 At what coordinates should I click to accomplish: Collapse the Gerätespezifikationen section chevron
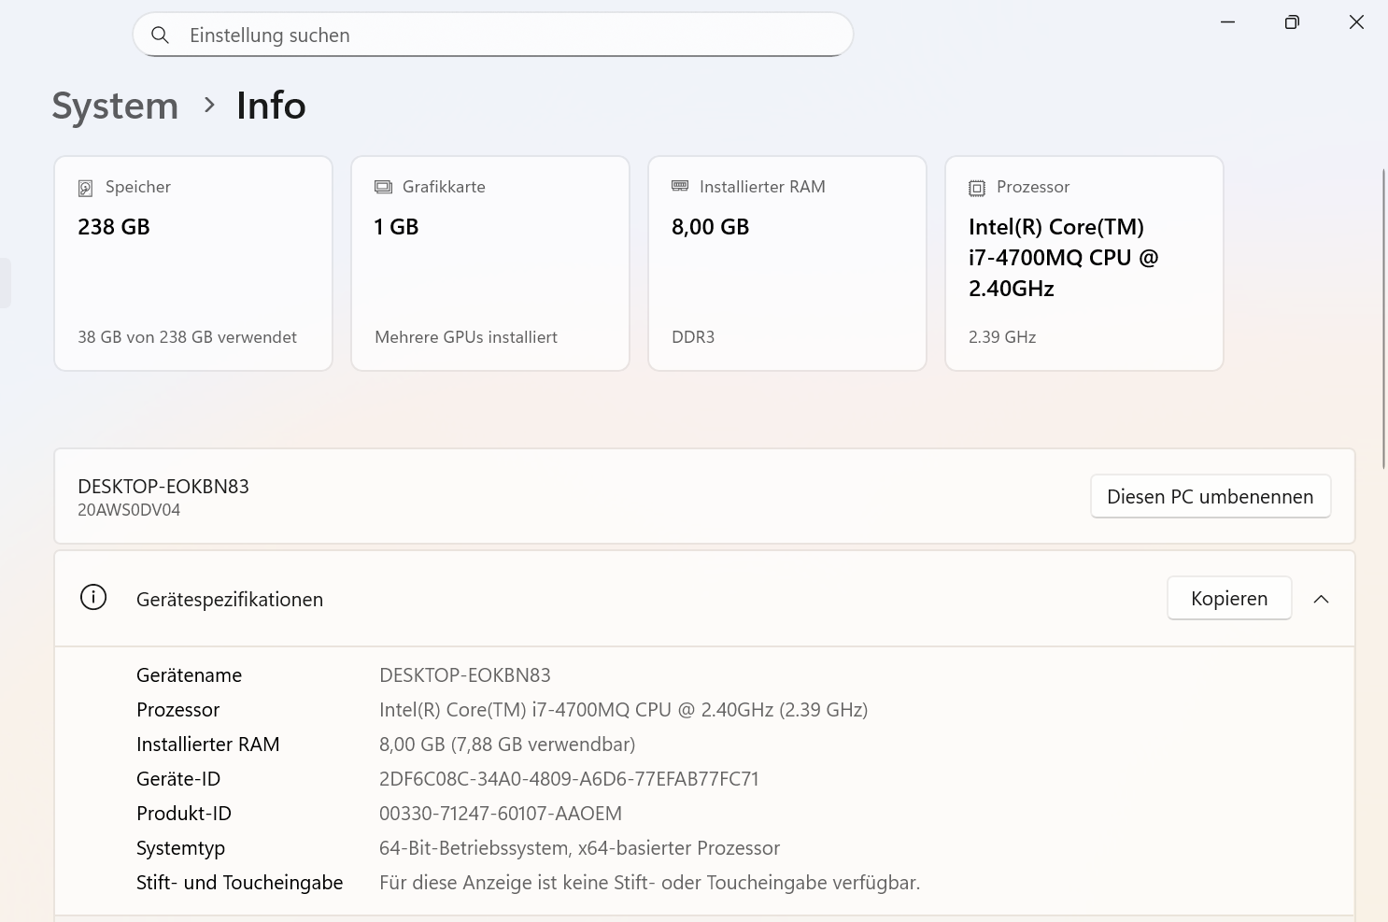(1321, 599)
